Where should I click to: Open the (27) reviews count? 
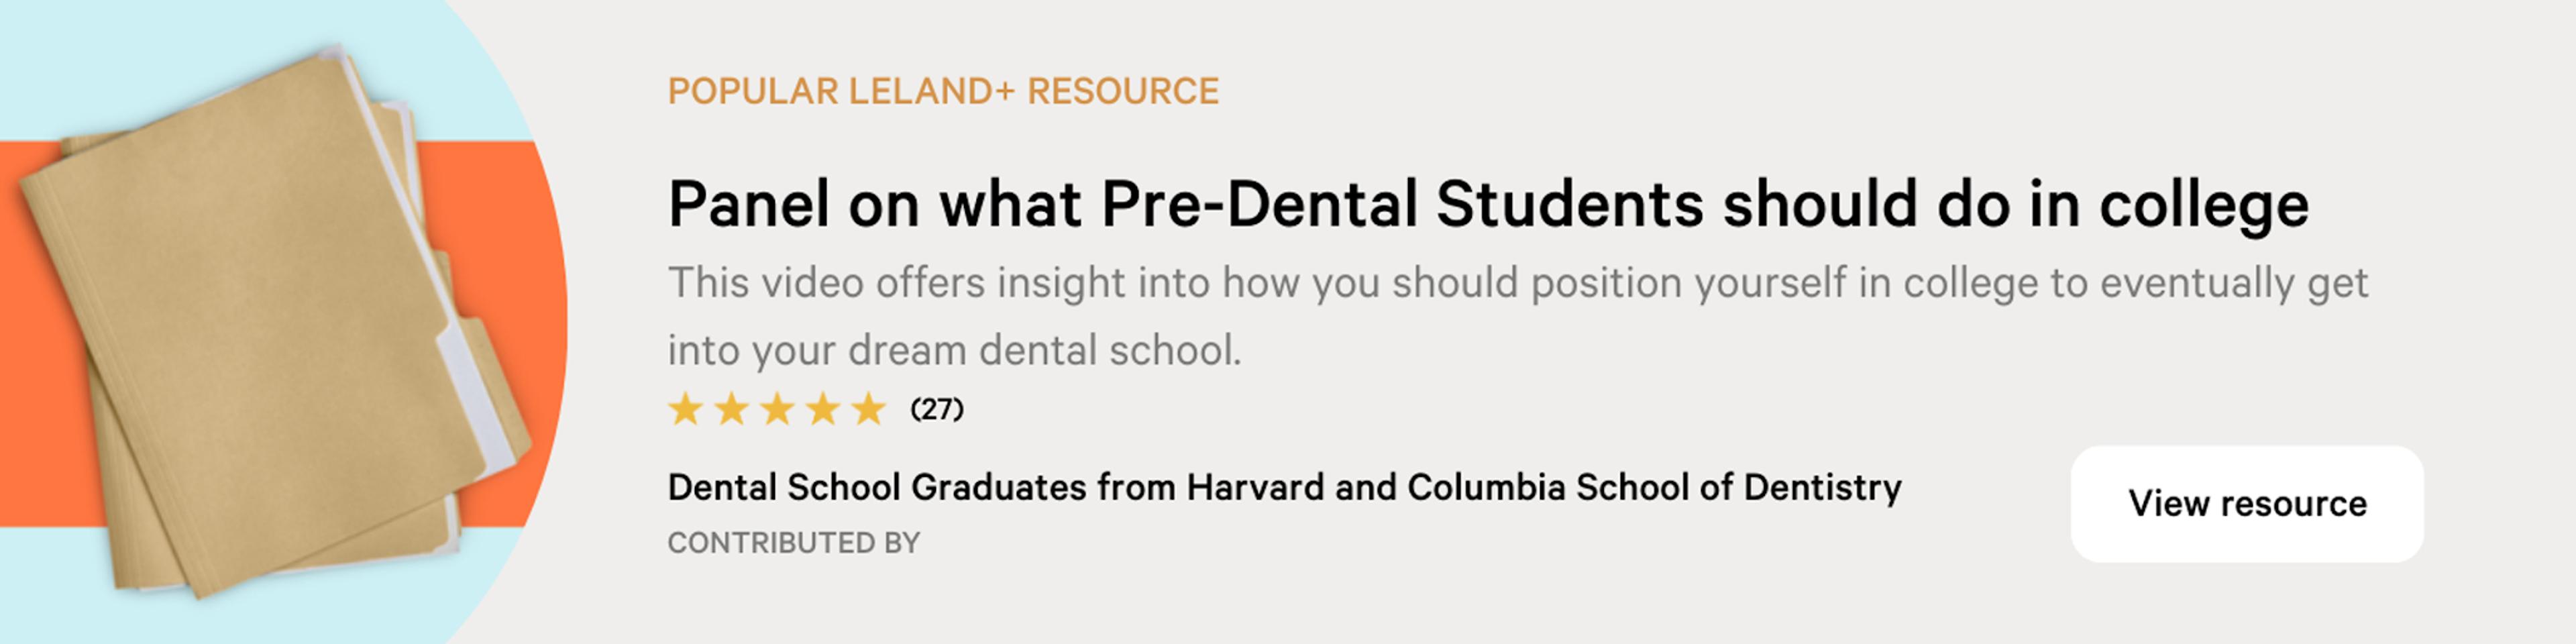coord(937,409)
